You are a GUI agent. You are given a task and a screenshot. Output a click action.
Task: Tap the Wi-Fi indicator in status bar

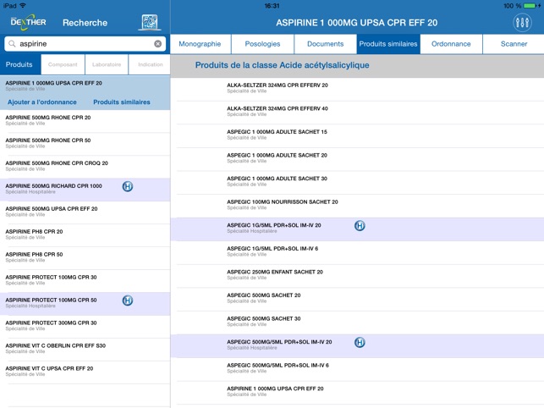23,6
